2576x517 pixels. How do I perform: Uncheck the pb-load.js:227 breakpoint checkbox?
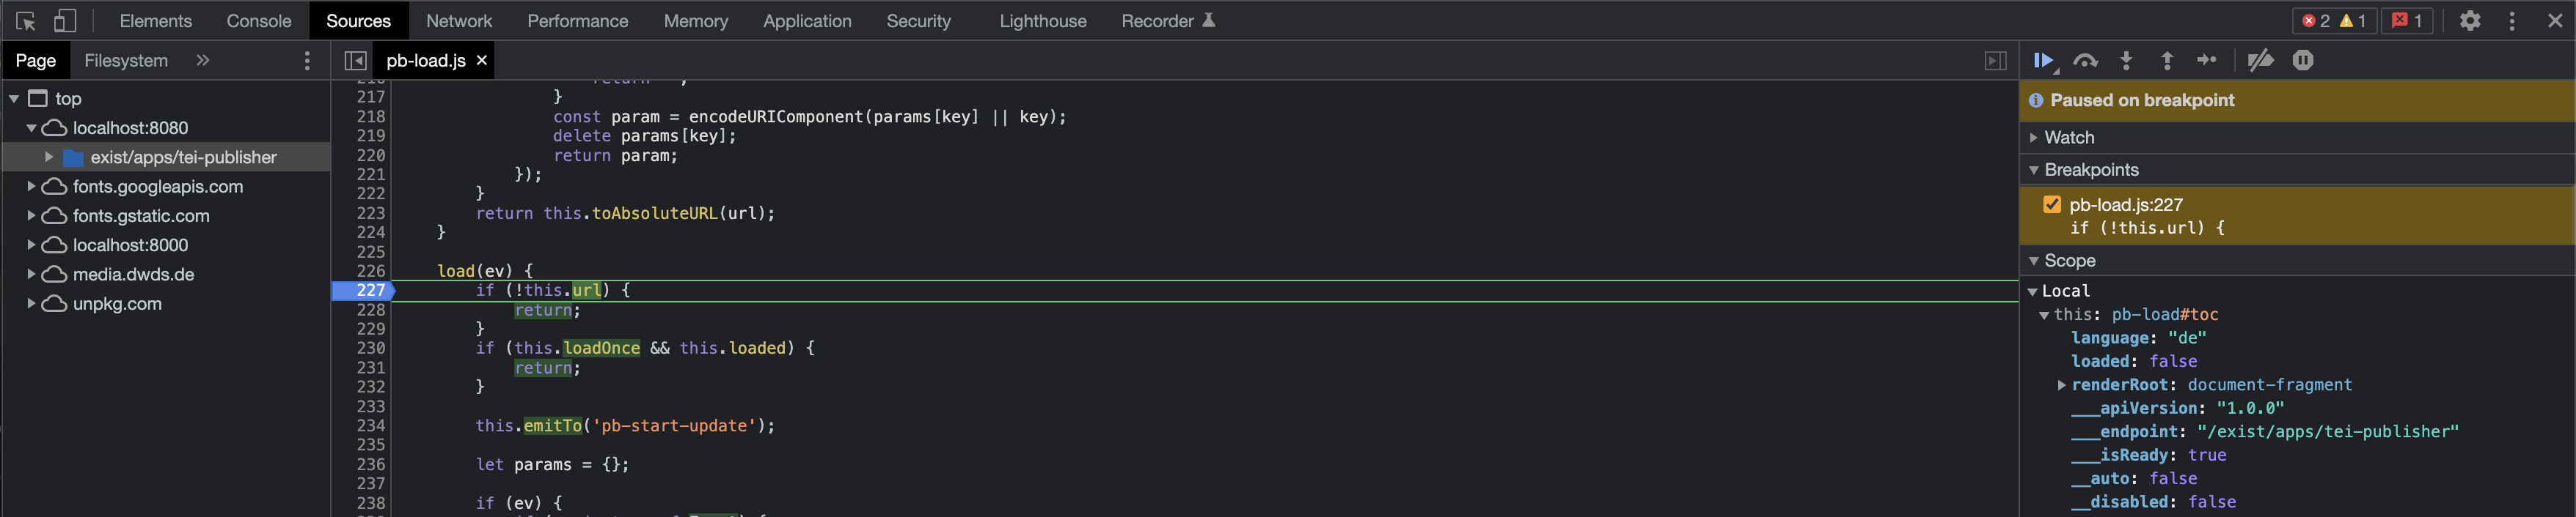[2053, 204]
